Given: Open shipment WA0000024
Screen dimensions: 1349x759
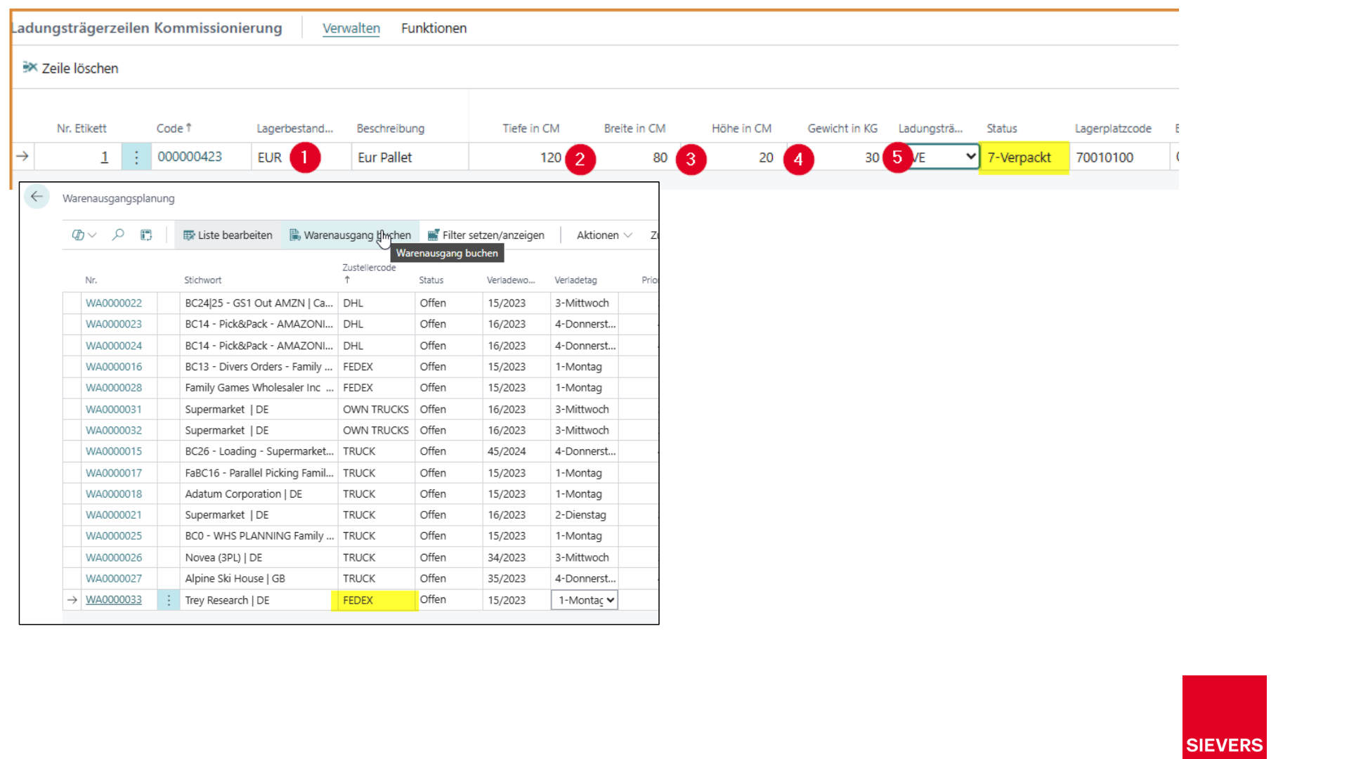Looking at the screenshot, I should coord(114,346).
